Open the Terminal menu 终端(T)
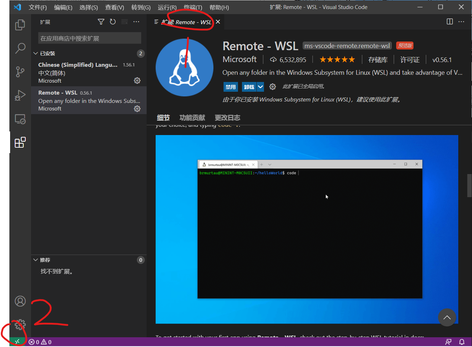Image resolution: width=472 pixels, height=347 pixels. pyautogui.click(x=193, y=7)
